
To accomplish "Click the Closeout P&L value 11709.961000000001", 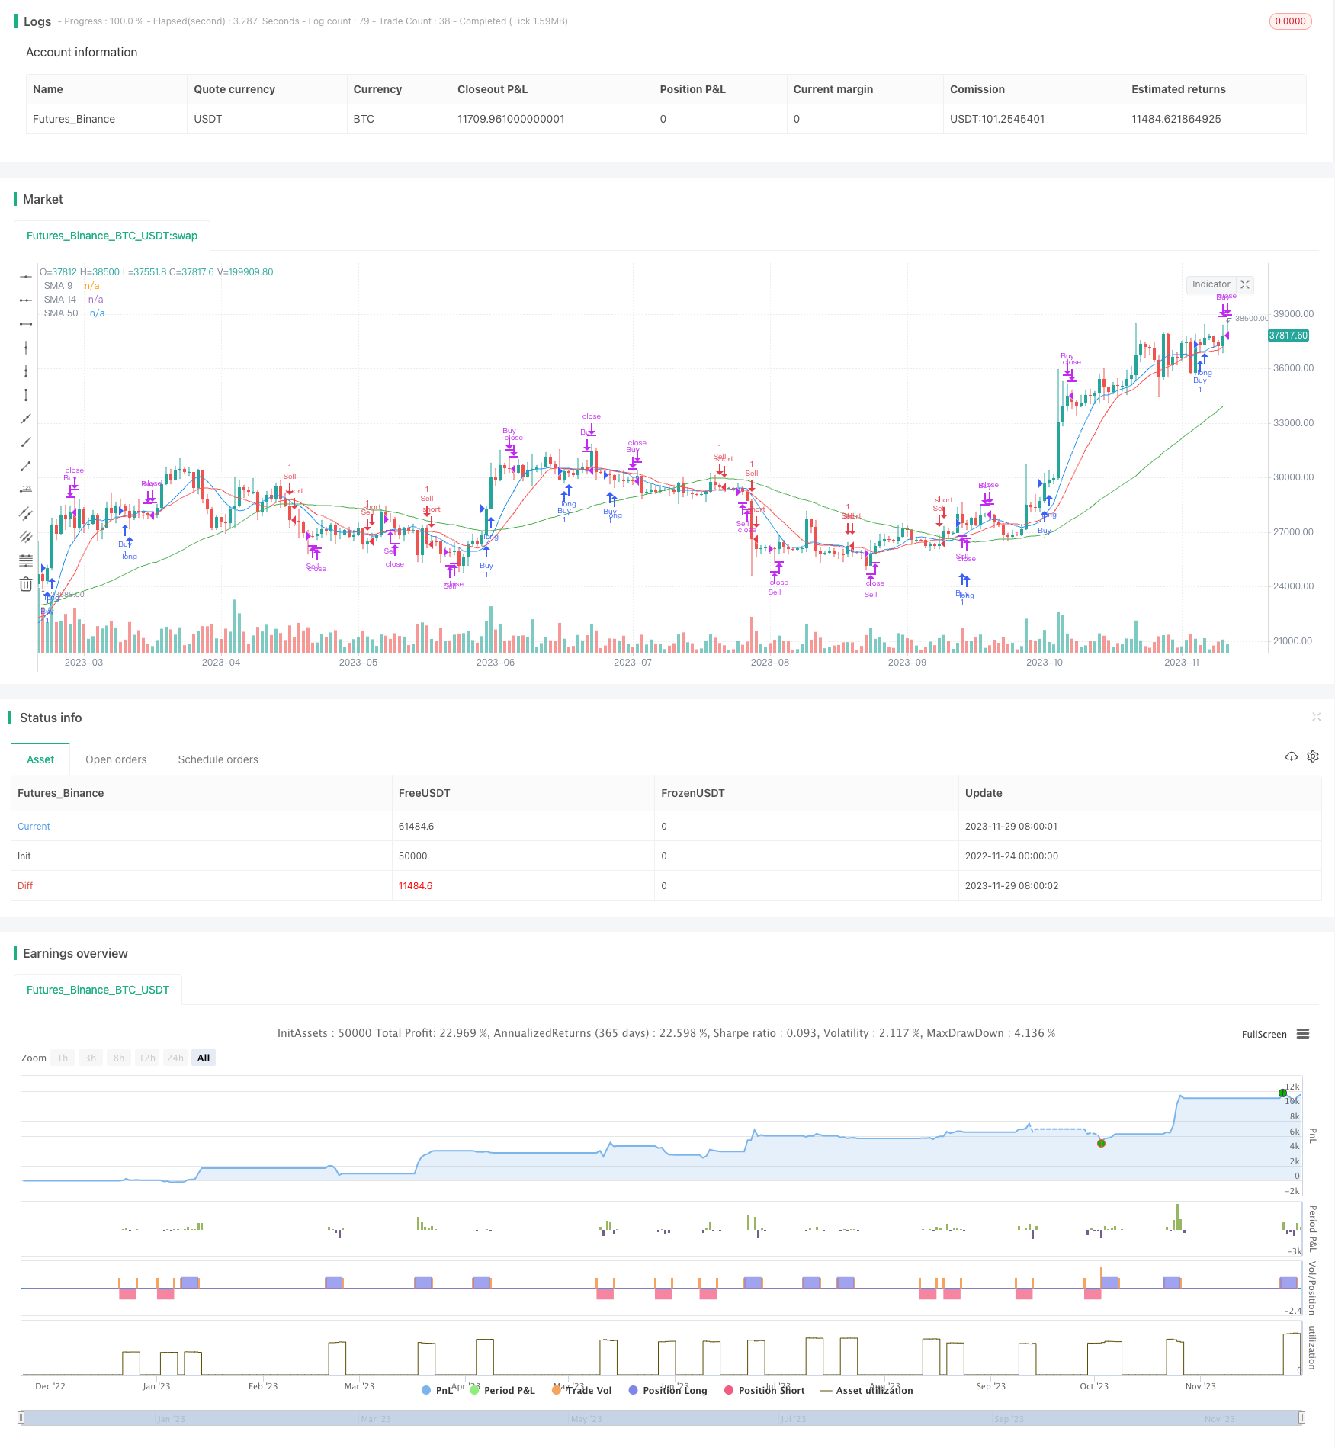I will tap(511, 119).
